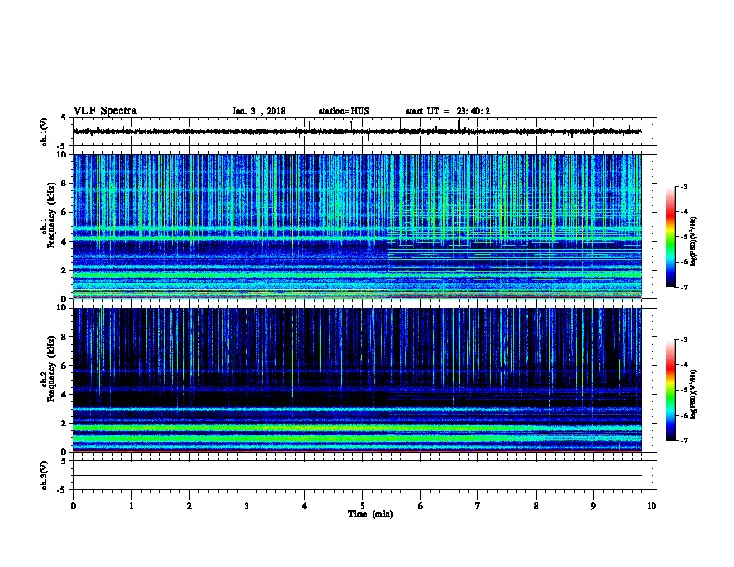Click time axis tick label "7"

coord(478,505)
